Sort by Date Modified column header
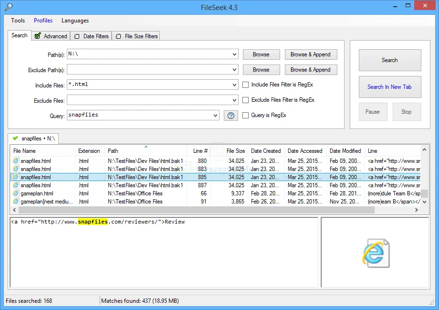The width and height of the screenshot is (439, 310). coord(345,151)
